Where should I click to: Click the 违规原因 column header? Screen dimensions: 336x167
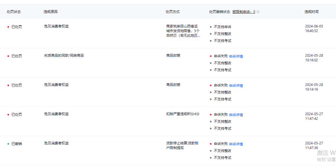pyautogui.click(x=50, y=12)
